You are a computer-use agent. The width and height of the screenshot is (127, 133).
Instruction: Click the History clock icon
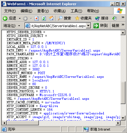114,18
